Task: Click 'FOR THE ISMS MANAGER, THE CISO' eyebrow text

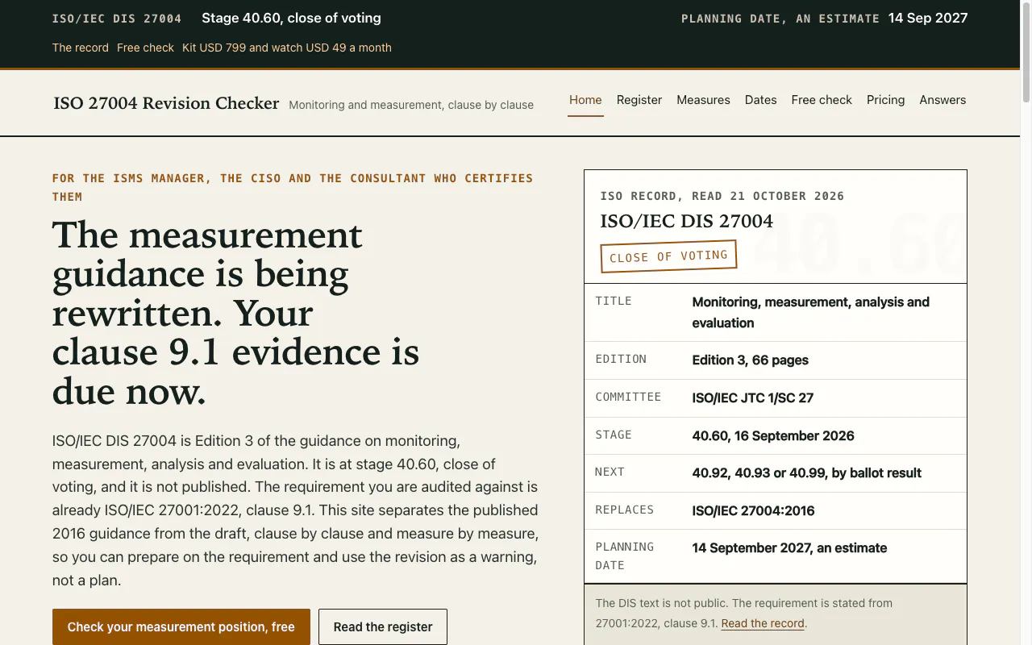Action: 293,187
